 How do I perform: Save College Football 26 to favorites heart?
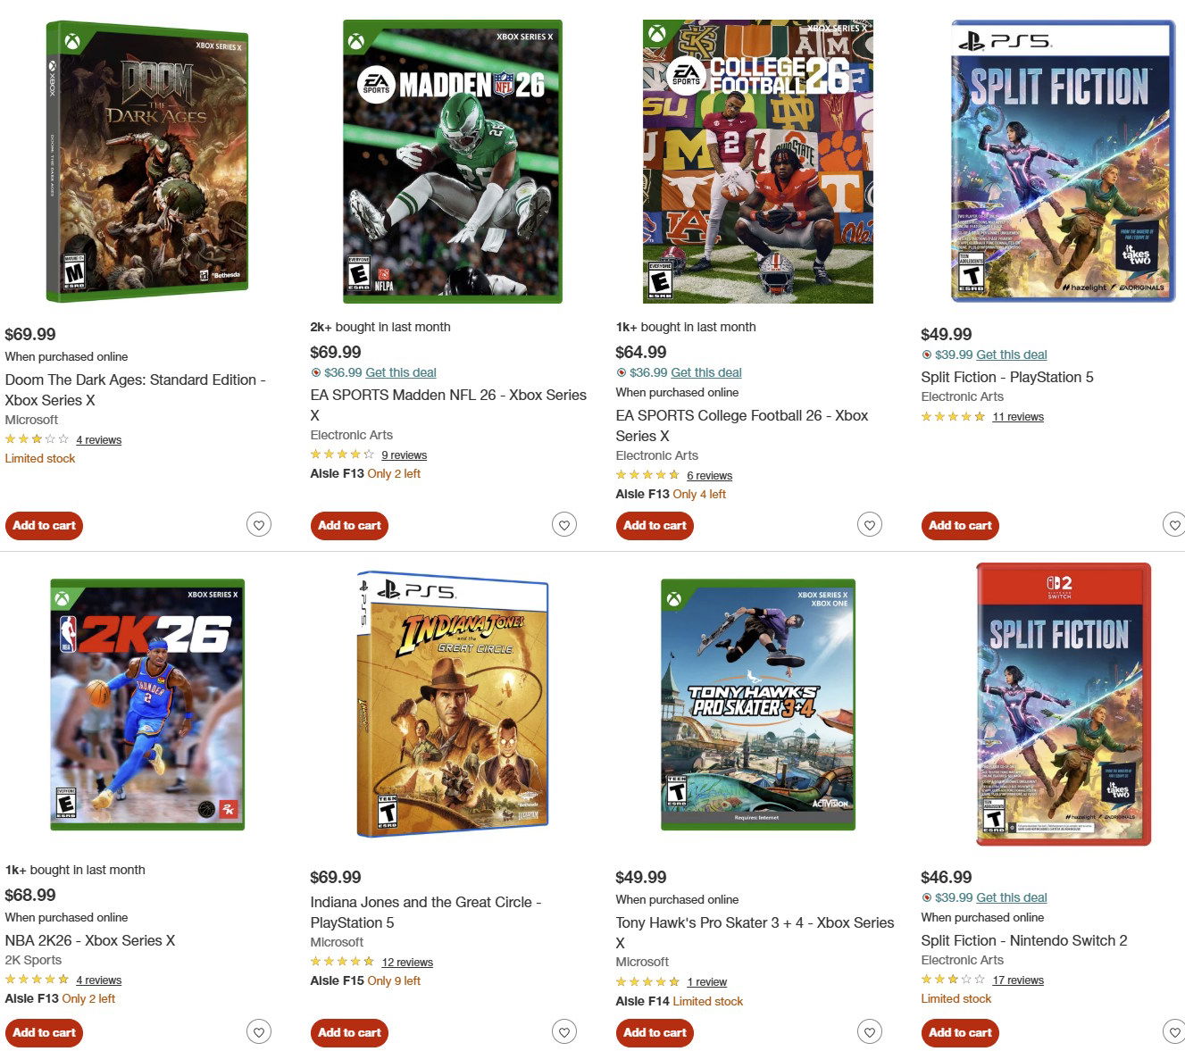[870, 525]
